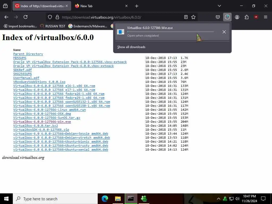272x204 pixels.
Task: Download VirtualBox SunOS.tar.gz
Action: (x=47, y=118)
